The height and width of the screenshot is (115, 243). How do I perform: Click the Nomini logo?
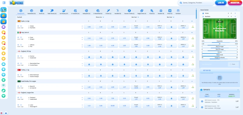click(x=17, y=3)
